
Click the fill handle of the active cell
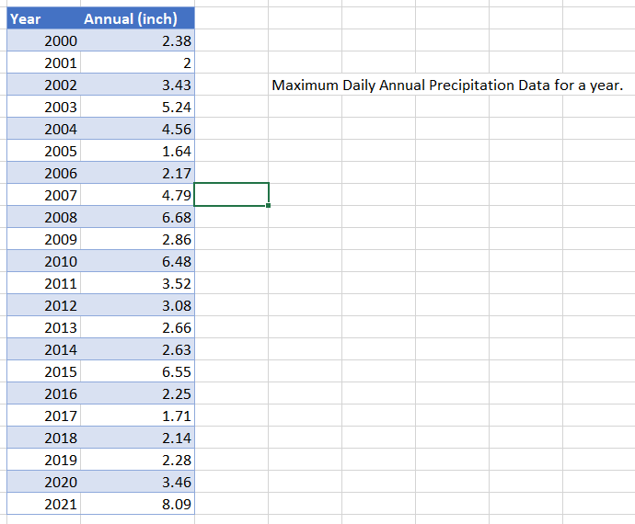coord(268,206)
